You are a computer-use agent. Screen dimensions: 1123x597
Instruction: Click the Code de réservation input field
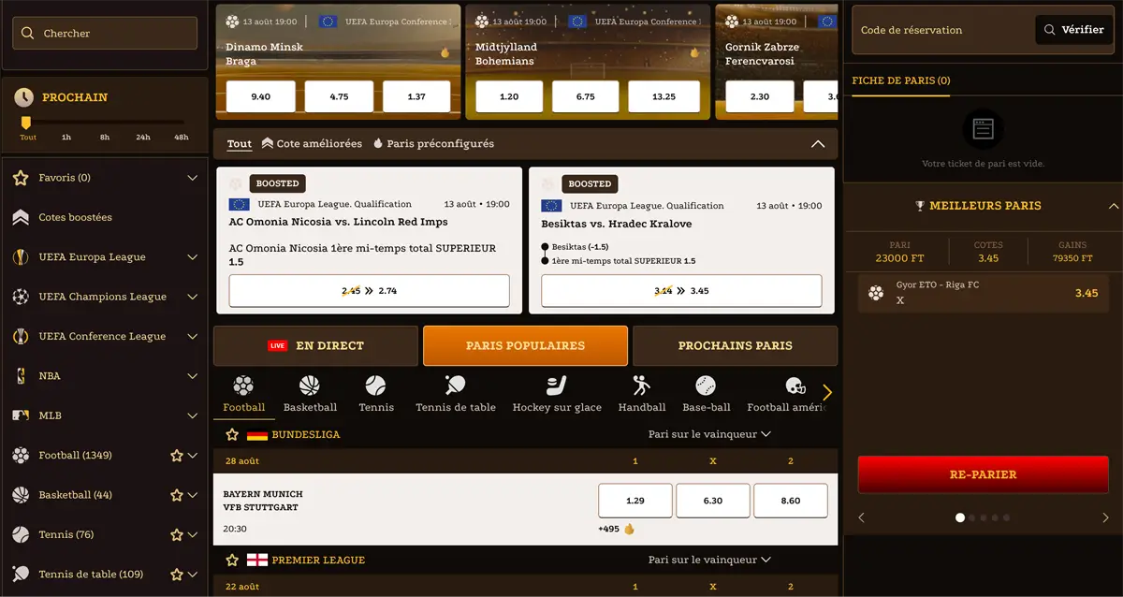pyautogui.click(x=940, y=30)
